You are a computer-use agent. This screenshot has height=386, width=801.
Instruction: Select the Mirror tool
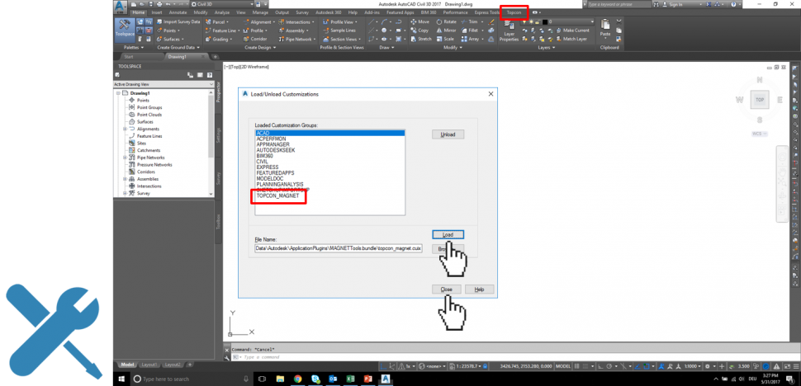[x=446, y=31]
